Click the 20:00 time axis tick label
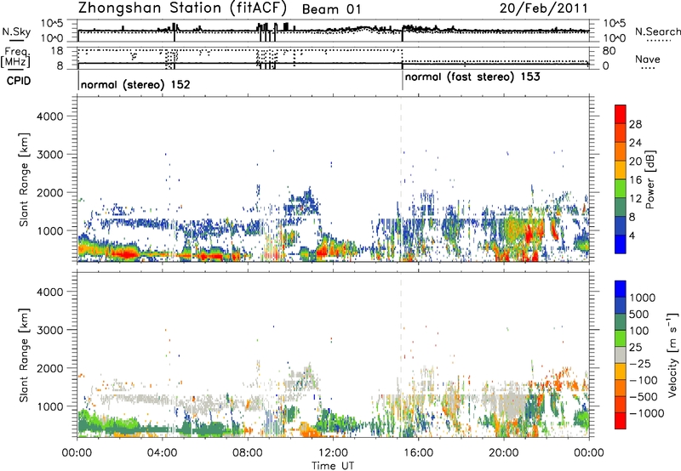This screenshot has height=471, width=681. pyautogui.click(x=503, y=453)
